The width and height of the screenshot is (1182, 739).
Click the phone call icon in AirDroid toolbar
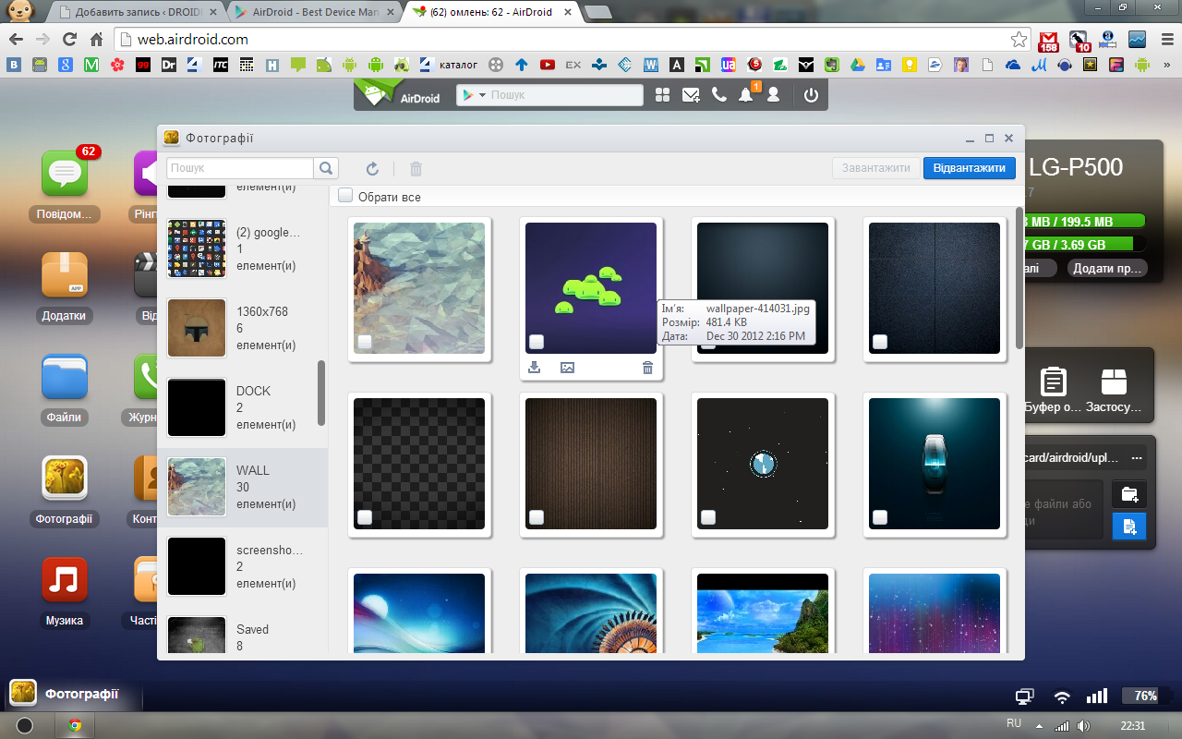pos(719,95)
